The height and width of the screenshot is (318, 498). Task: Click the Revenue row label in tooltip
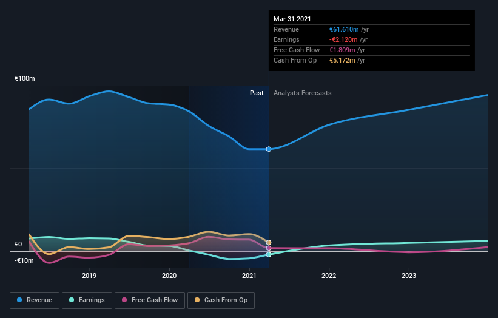[286, 30]
